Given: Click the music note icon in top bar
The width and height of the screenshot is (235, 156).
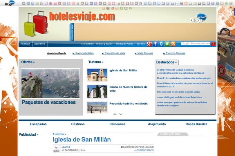Looking at the screenshot, I should click(x=181, y=3).
